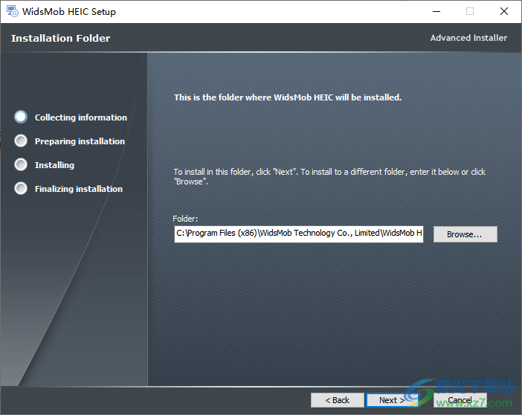Click the Preparing installation step indicator
This screenshot has height=415, width=522.
[x=21, y=141]
